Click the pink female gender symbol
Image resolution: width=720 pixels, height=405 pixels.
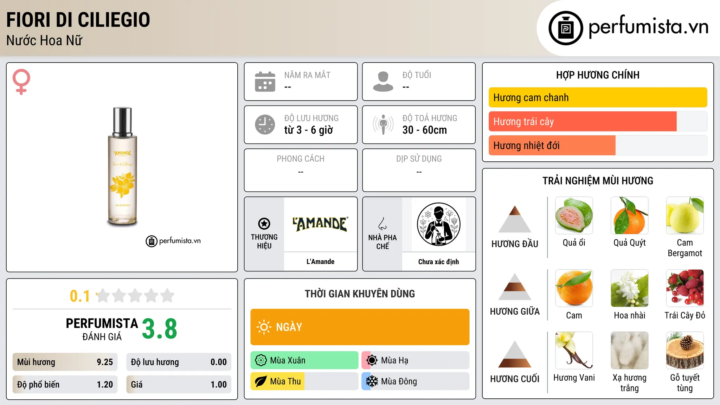click(21, 82)
